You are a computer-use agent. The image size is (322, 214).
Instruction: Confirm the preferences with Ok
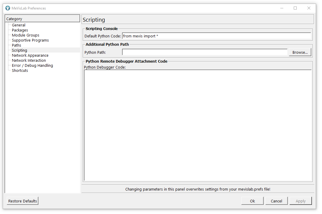252,201
